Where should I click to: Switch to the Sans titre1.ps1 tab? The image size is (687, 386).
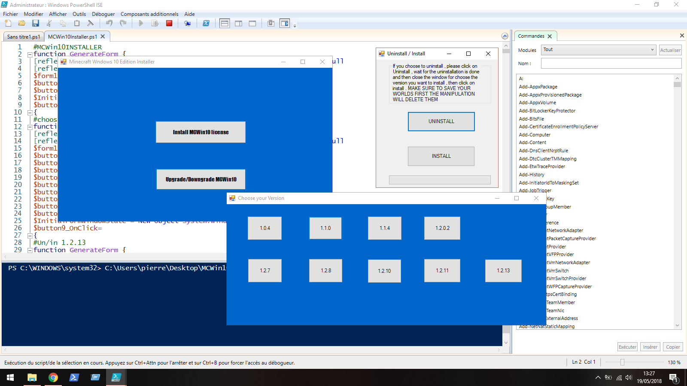point(24,37)
